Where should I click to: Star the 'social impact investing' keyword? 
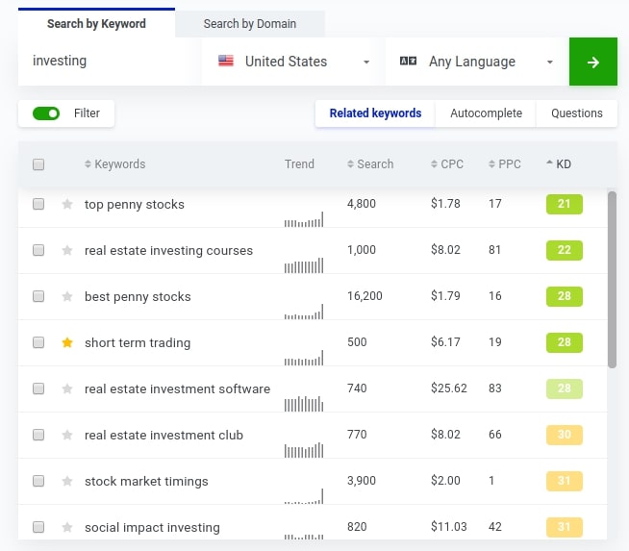pos(67,527)
